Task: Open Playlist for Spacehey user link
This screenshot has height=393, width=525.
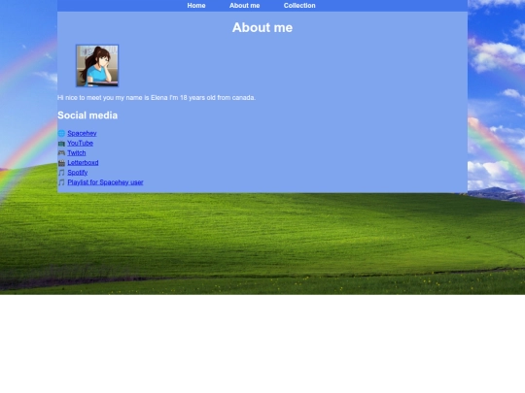Action: (105, 182)
